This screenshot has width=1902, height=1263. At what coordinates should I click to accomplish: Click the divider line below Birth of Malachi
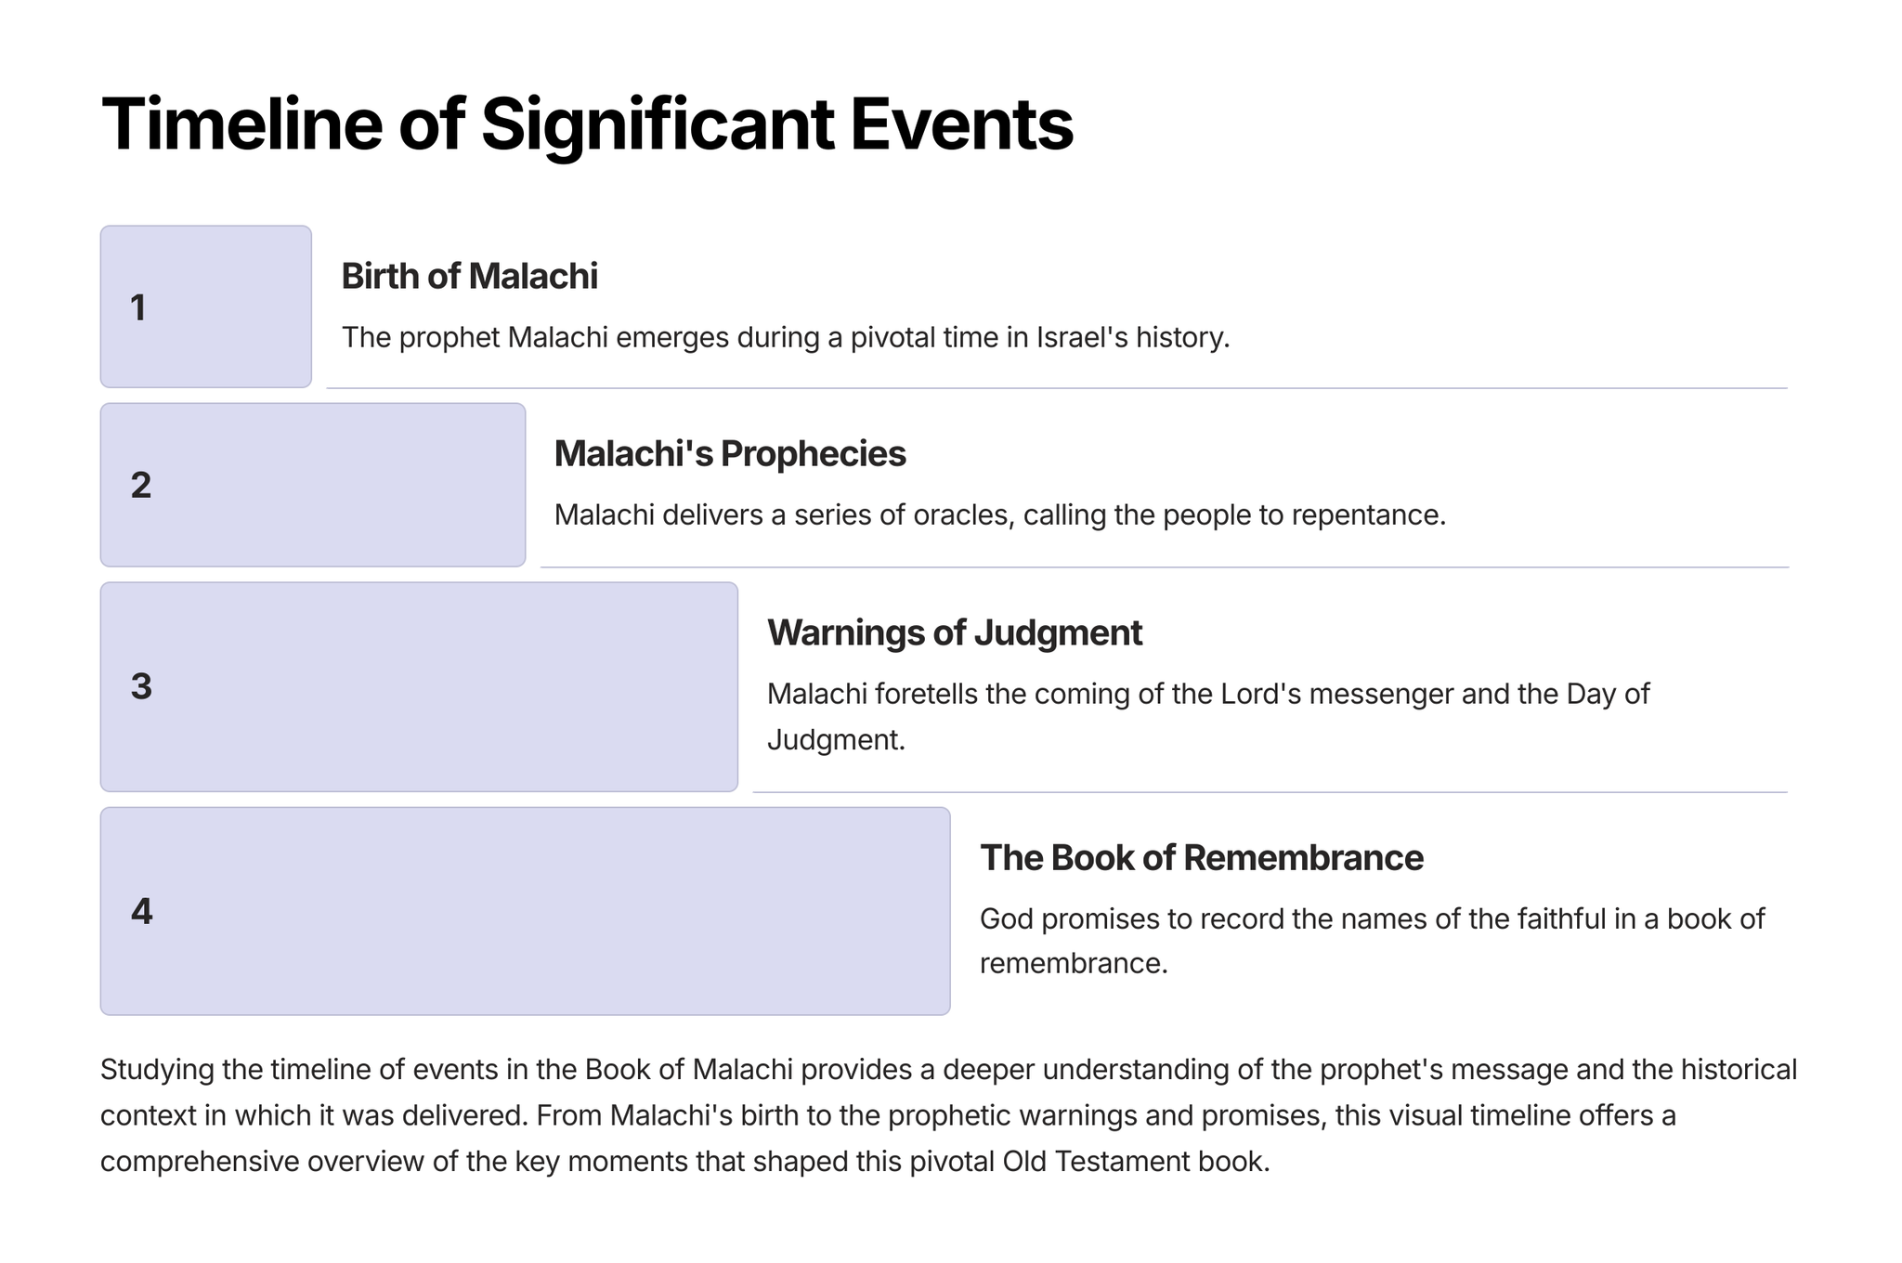pyautogui.click(x=1057, y=388)
